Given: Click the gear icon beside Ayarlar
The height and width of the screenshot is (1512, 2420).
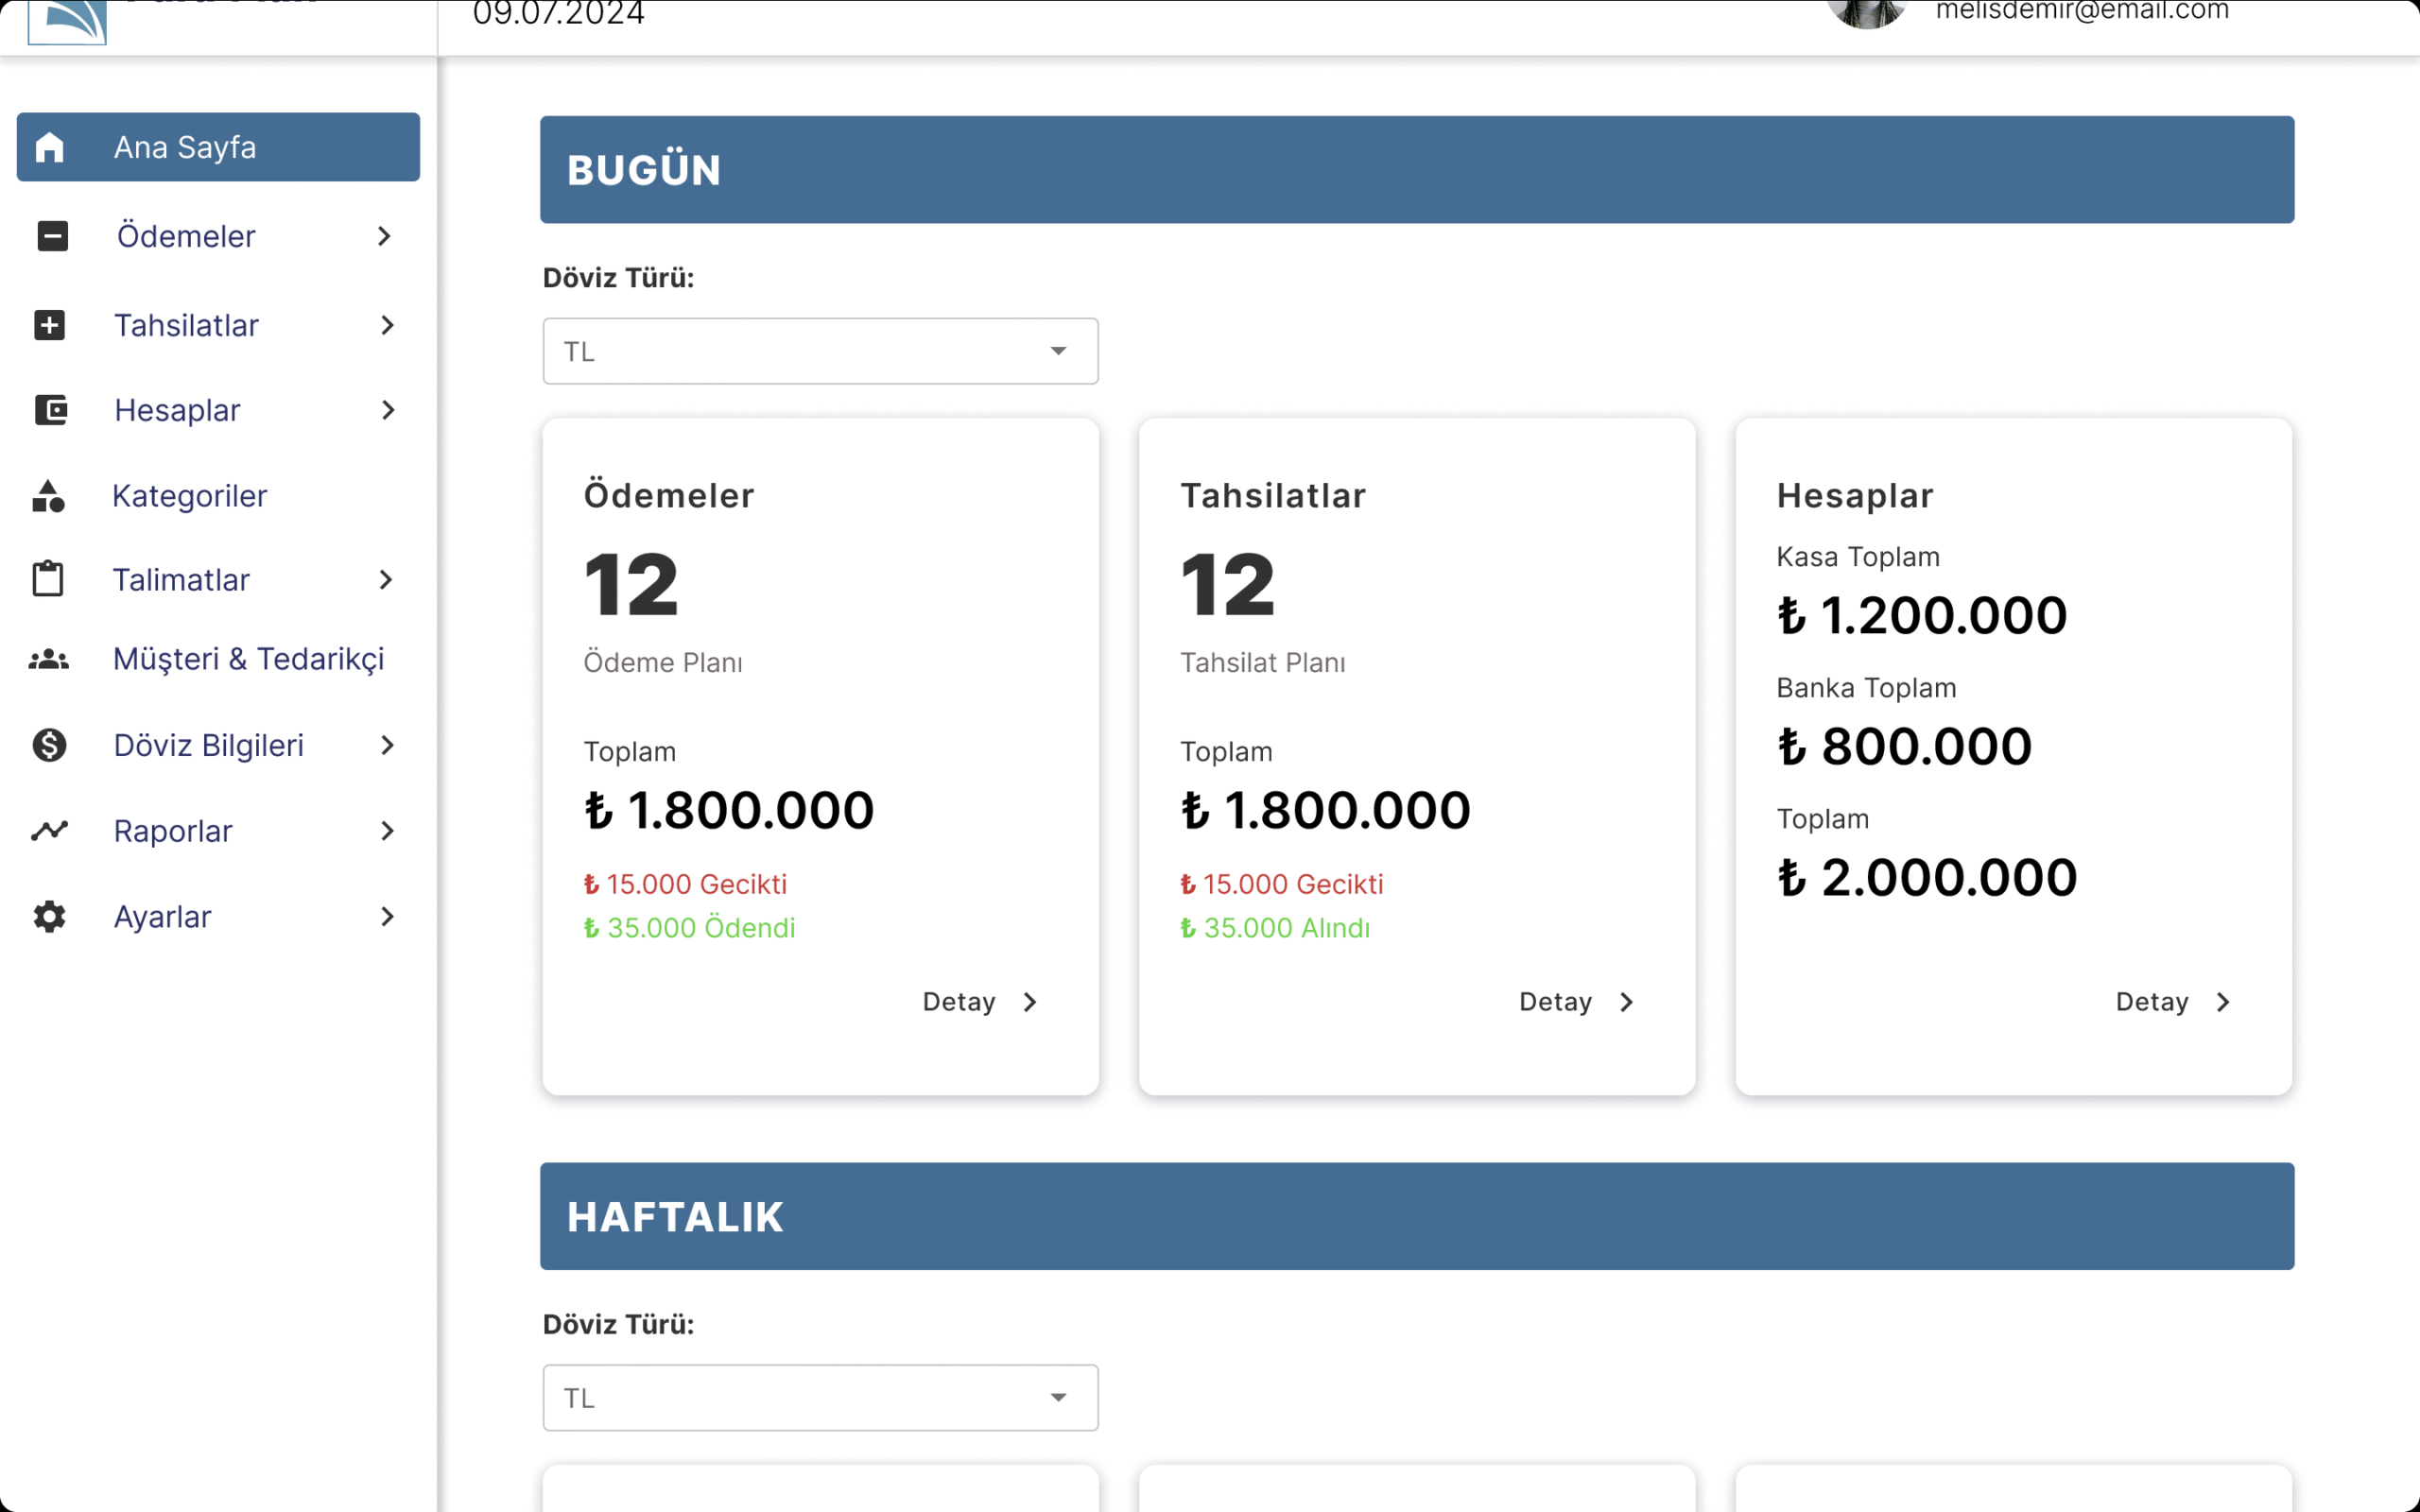Looking at the screenshot, I should point(49,916).
